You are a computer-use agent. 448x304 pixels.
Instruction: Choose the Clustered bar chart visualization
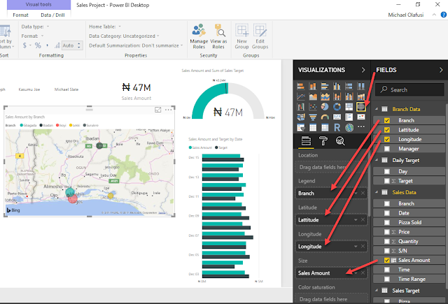pos(325,86)
